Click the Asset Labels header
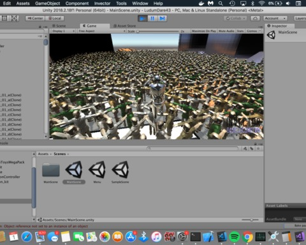The height and width of the screenshot is (245, 306). 277,205
